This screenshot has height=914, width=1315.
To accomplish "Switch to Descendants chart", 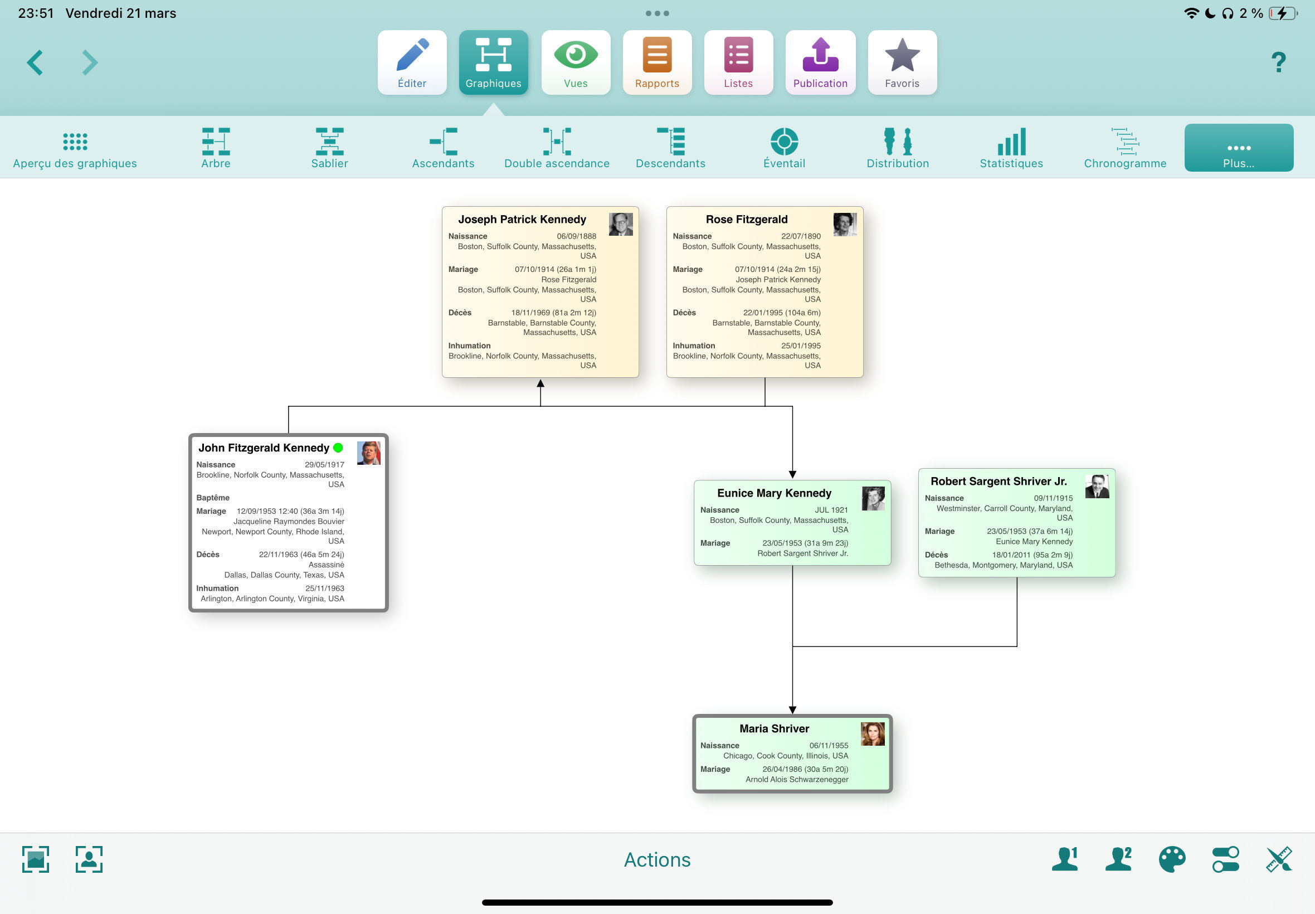I will click(670, 148).
